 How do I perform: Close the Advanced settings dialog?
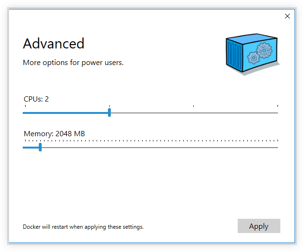tap(287, 16)
